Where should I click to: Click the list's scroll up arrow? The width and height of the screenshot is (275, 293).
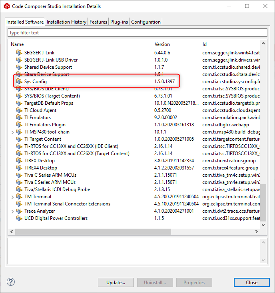point(263,43)
